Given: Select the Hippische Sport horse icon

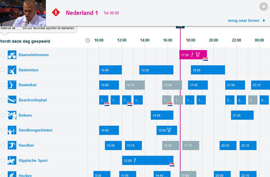Looking at the screenshot, I should [12, 160].
